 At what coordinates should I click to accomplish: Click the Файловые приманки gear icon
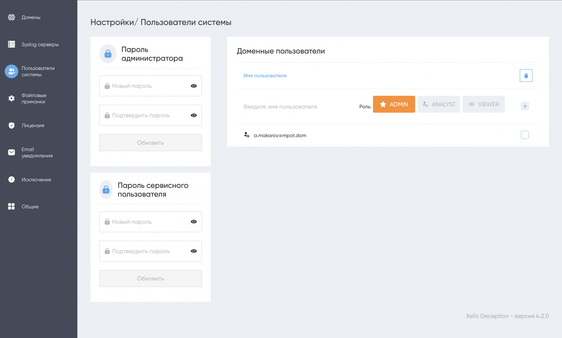(x=12, y=98)
